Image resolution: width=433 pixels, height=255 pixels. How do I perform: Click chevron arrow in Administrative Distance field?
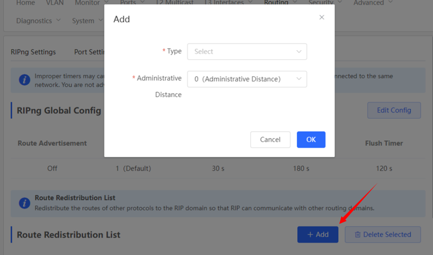click(x=299, y=79)
